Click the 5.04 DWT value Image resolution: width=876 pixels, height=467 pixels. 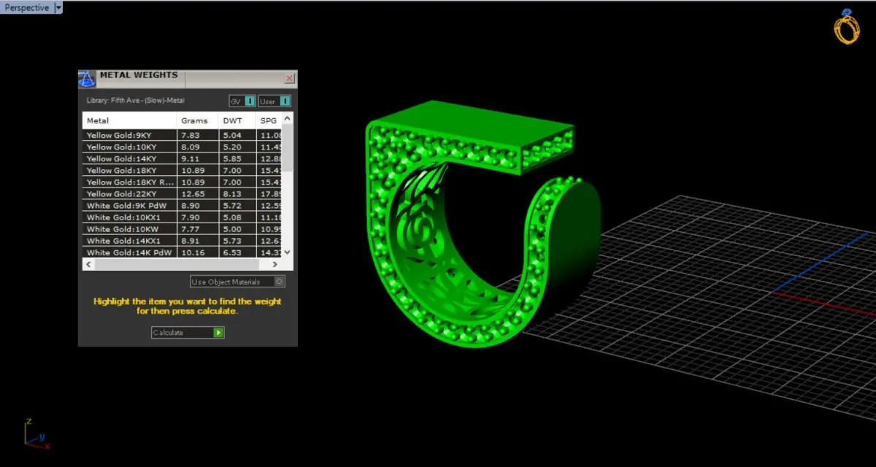(231, 135)
